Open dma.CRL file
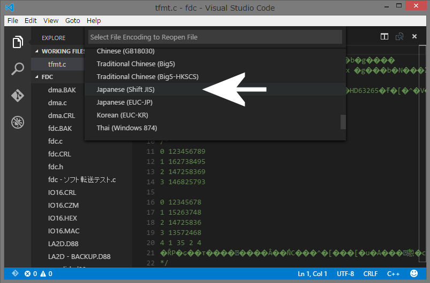The width and height of the screenshot is (430, 283). (62, 116)
